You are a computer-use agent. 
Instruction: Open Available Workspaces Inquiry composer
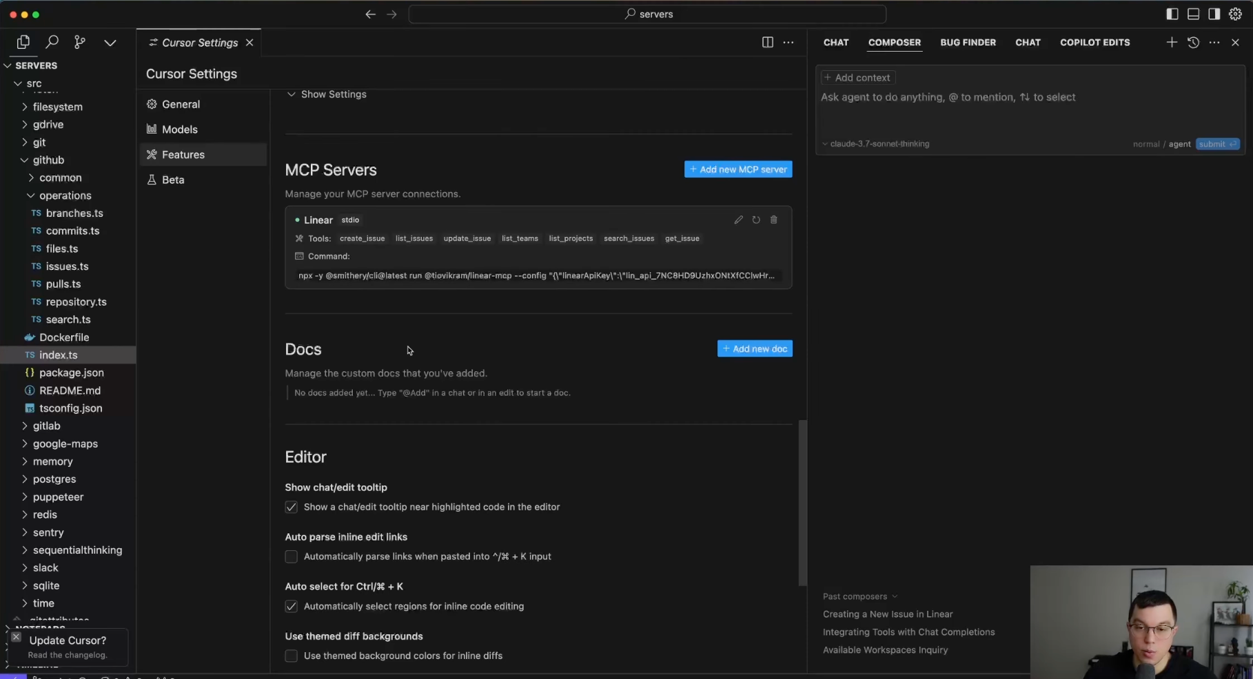tap(885, 650)
